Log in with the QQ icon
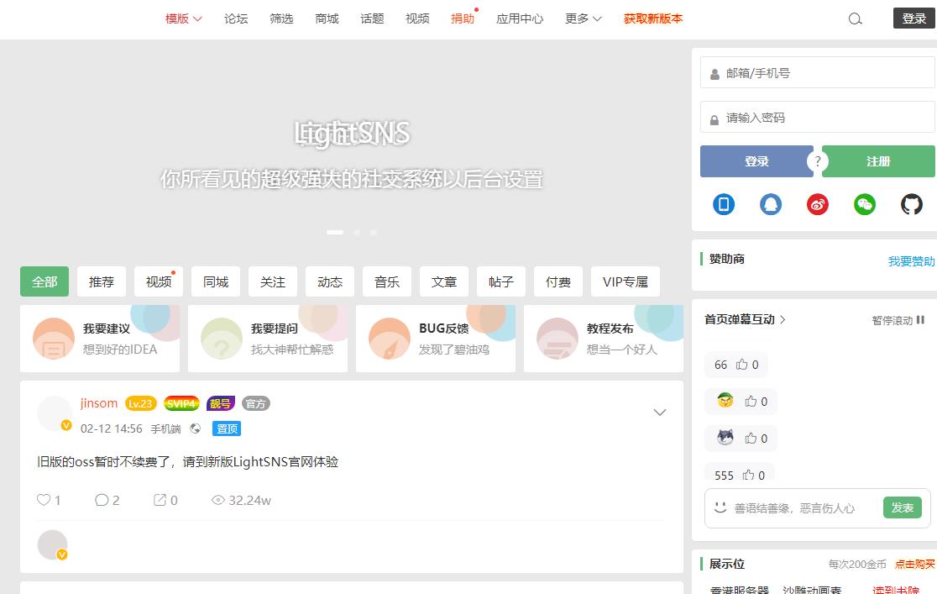 tap(770, 203)
